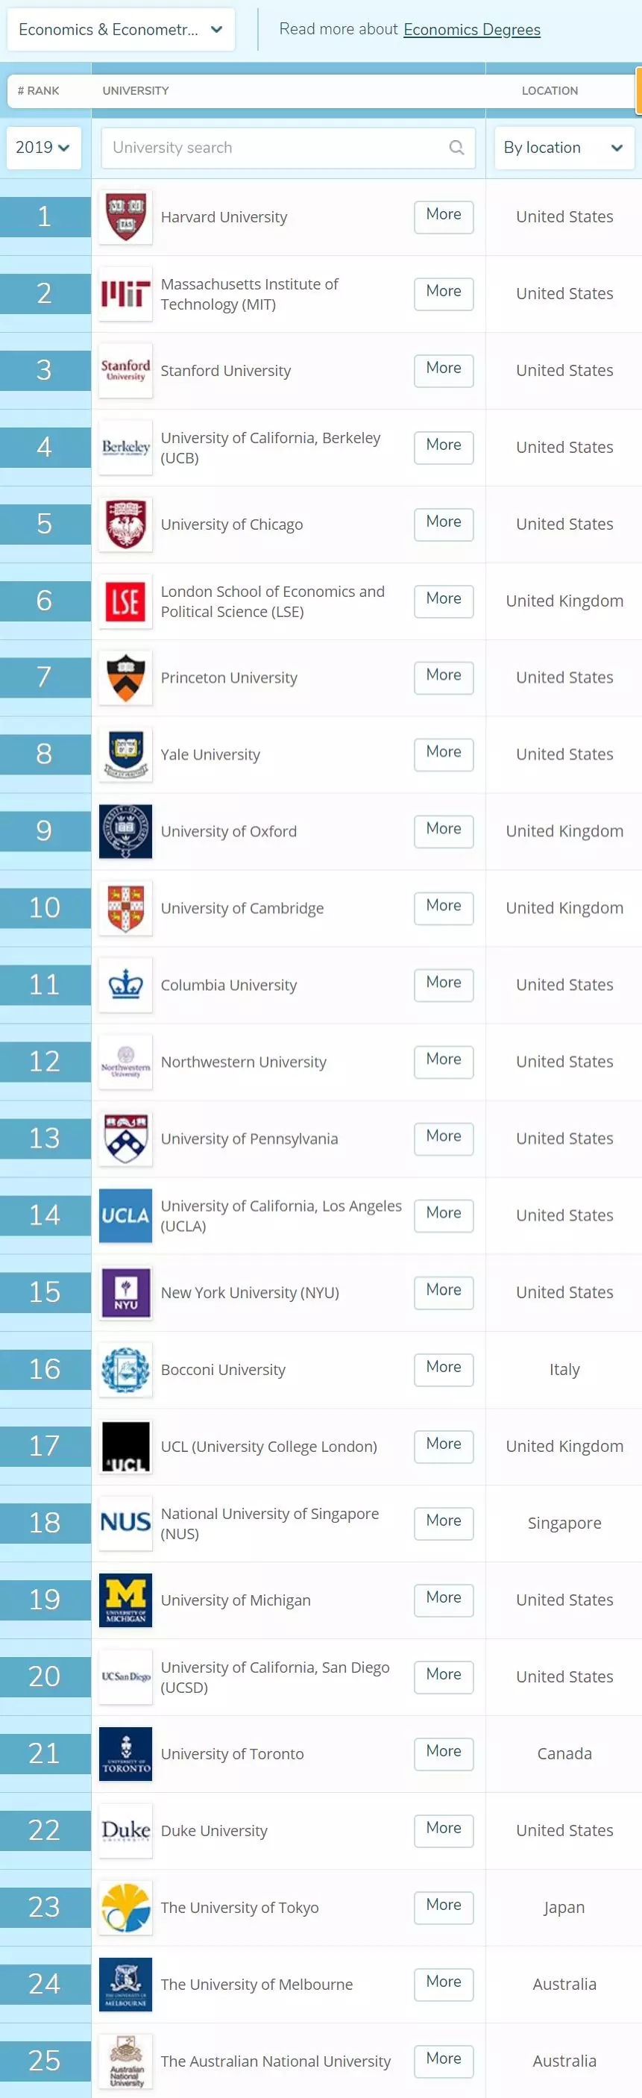This screenshot has width=642, height=2098.
Task: Click the Princeton shield logo
Action: coord(125,677)
